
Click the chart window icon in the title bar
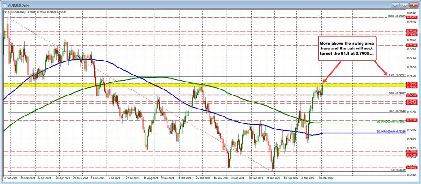(5, 5)
